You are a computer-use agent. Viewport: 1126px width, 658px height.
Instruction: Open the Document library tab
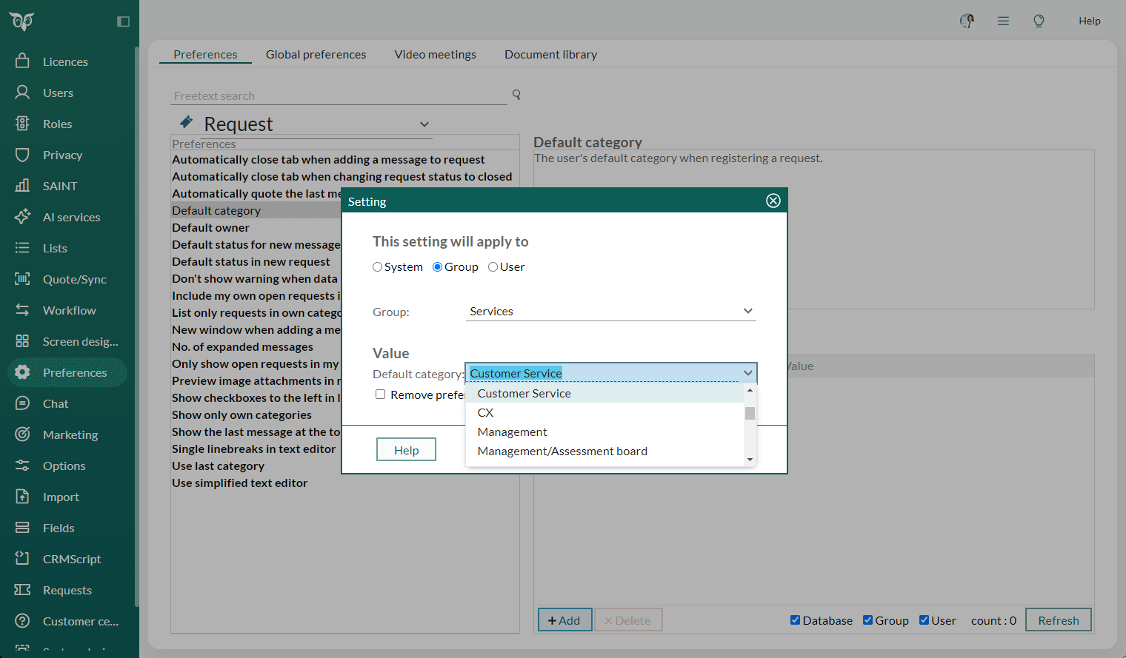pyautogui.click(x=550, y=54)
